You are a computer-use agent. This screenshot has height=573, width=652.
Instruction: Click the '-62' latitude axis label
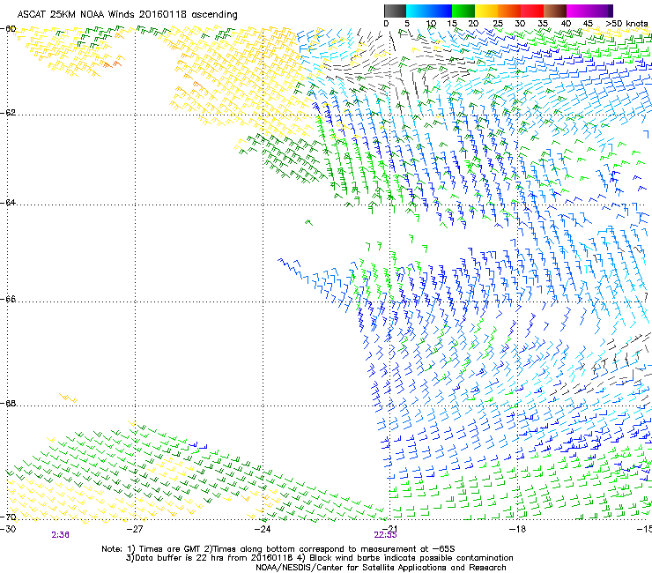[x=9, y=113]
